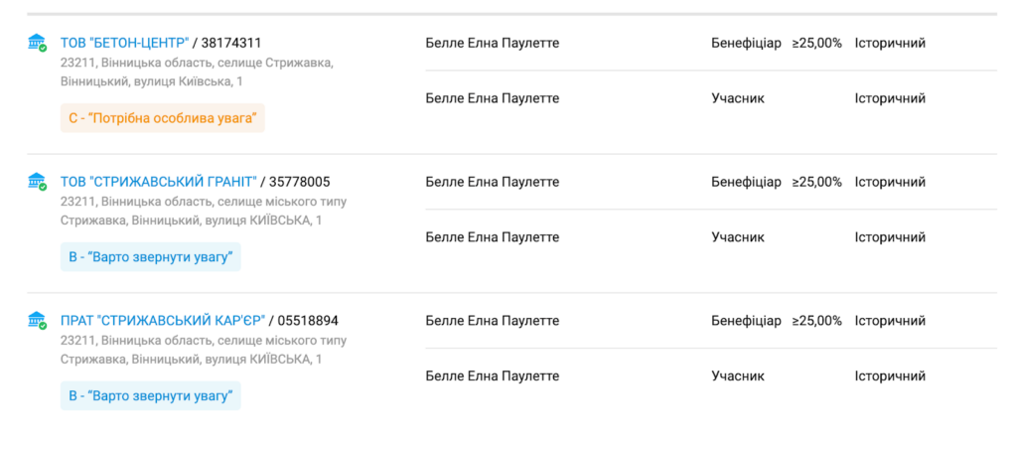Select the code 38174311 next to БЕТОН-ЦЕНТР
This screenshot has width=1017, height=449.
click(x=230, y=43)
